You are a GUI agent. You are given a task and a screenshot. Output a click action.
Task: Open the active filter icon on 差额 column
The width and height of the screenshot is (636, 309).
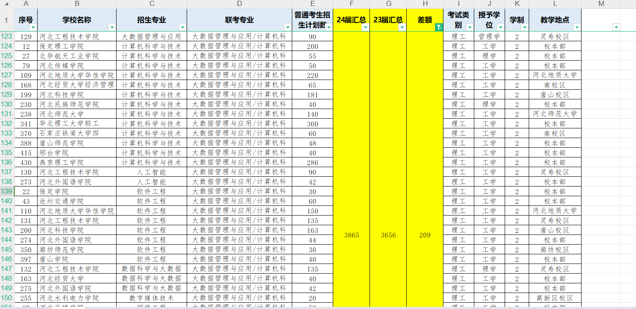[x=439, y=27]
